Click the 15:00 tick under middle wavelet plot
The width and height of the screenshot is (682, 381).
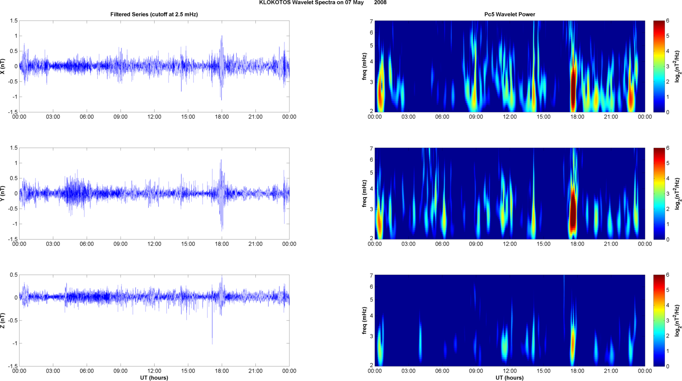[x=544, y=244]
